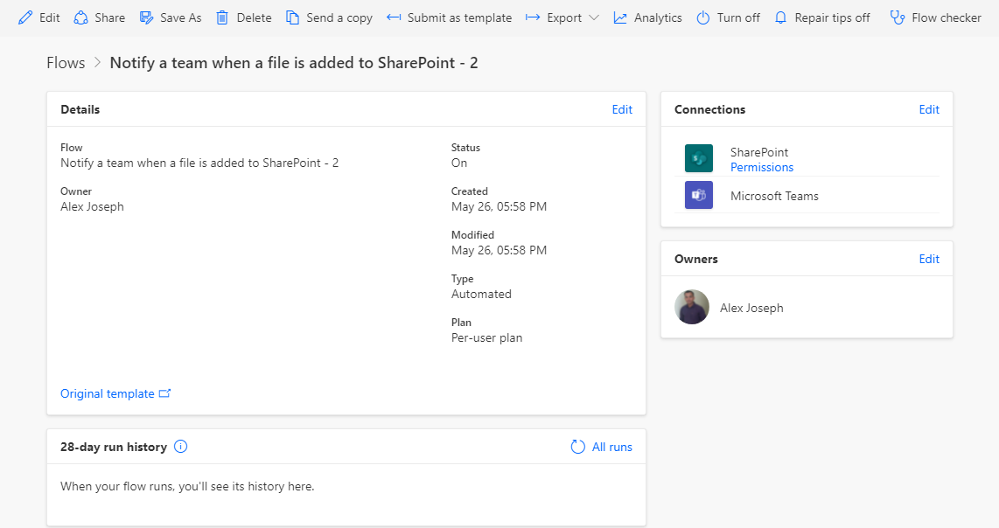Open SharePoint connection Permissions
Viewport: 999px width, 528px height.
(x=761, y=167)
